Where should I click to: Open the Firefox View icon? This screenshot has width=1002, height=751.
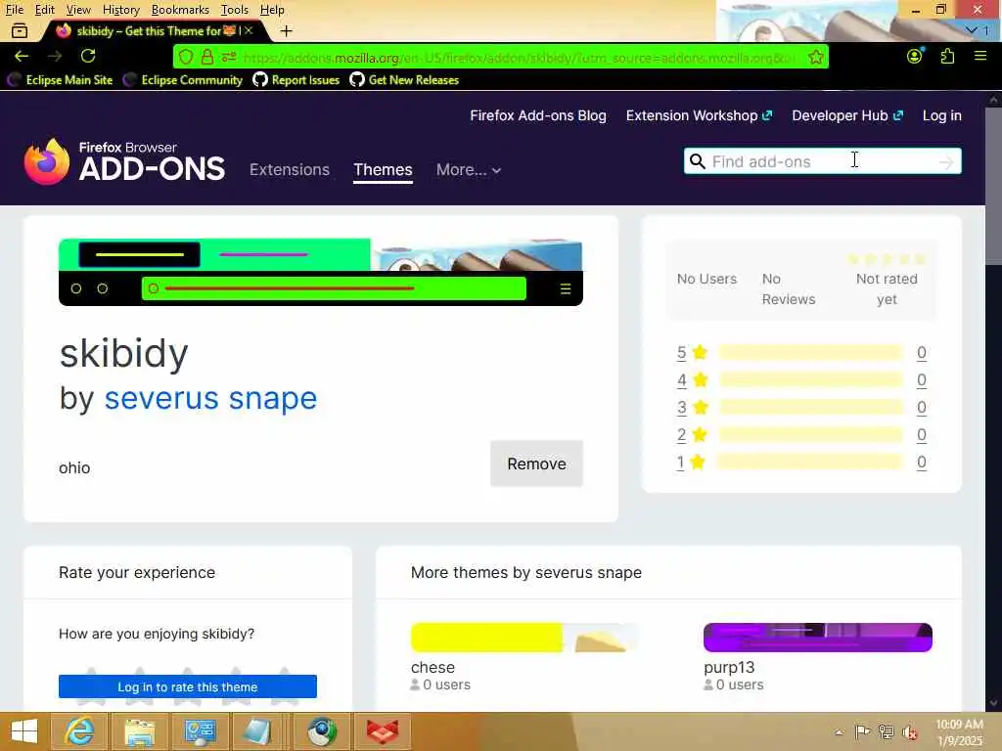click(x=20, y=30)
